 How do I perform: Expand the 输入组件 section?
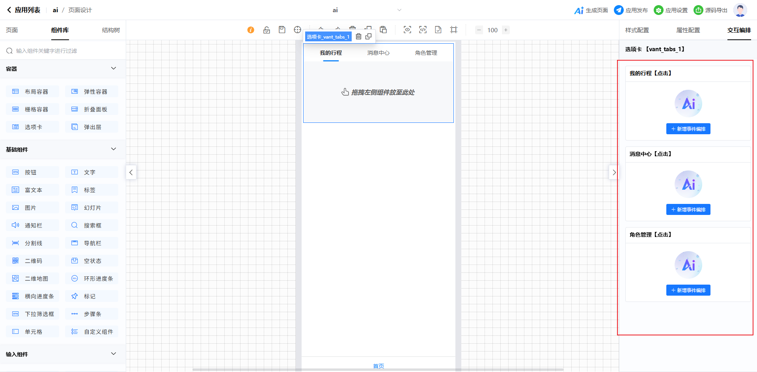(x=114, y=354)
